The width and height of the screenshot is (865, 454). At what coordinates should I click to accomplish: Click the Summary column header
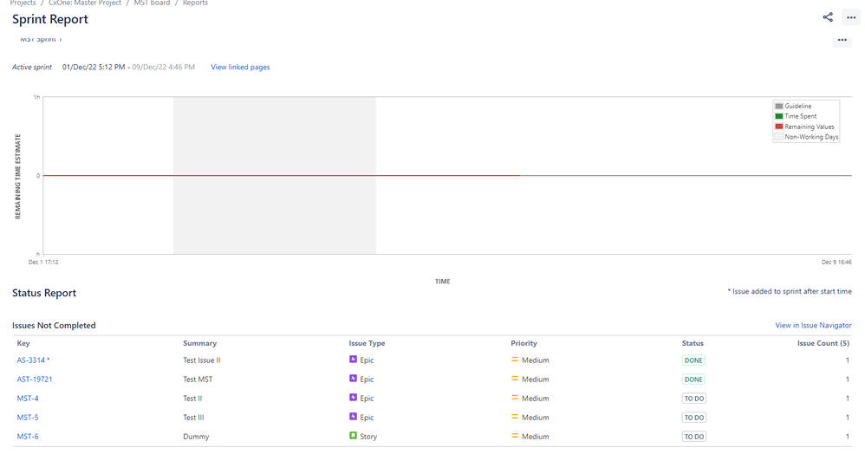[x=199, y=343]
